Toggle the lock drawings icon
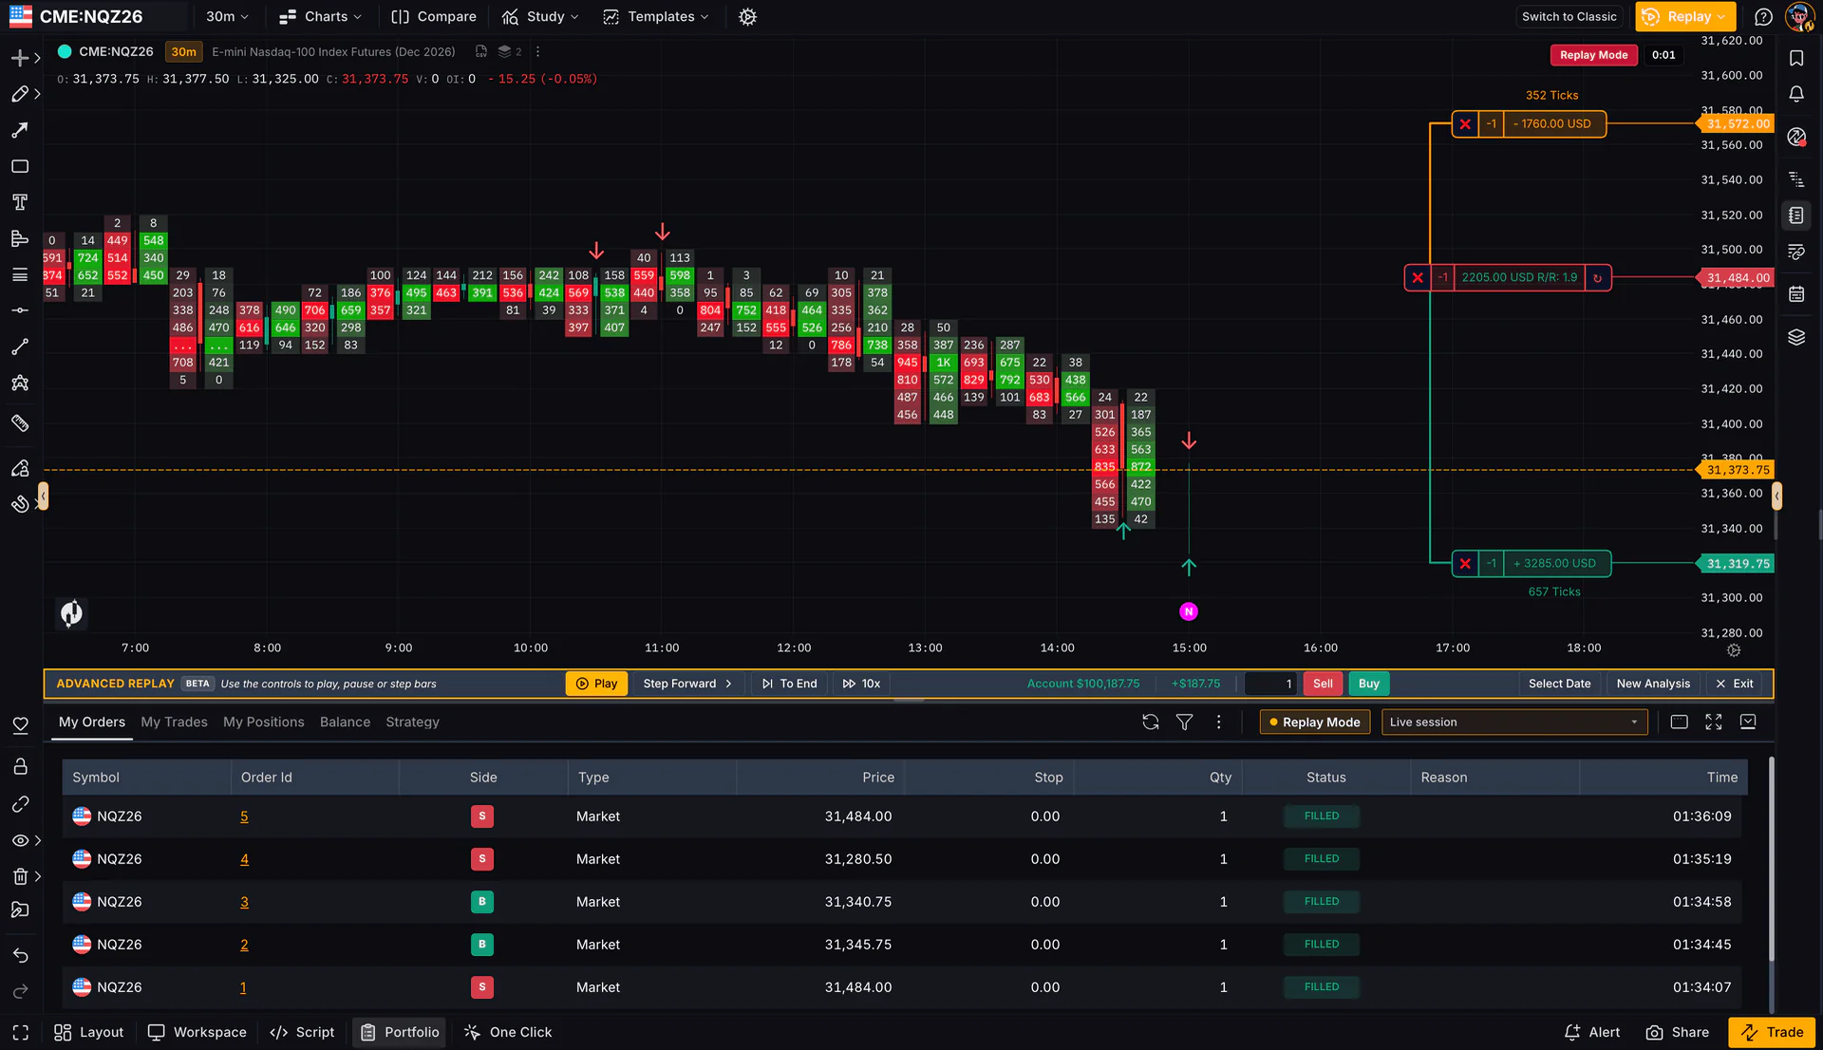This screenshot has height=1050, width=1823. (x=20, y=766)
